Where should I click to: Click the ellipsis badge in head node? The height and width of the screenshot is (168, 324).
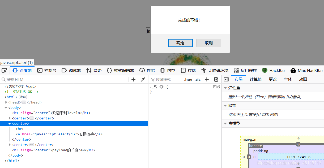[24, 102]
